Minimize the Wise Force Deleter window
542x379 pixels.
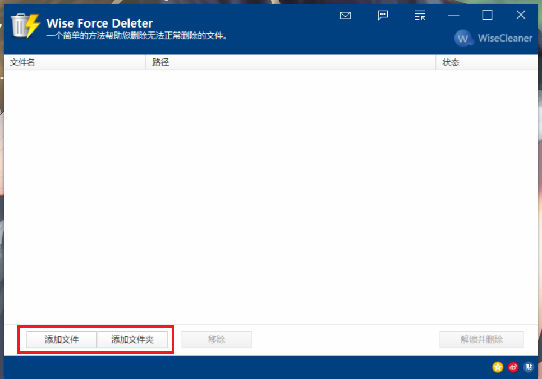click(454, 15)
